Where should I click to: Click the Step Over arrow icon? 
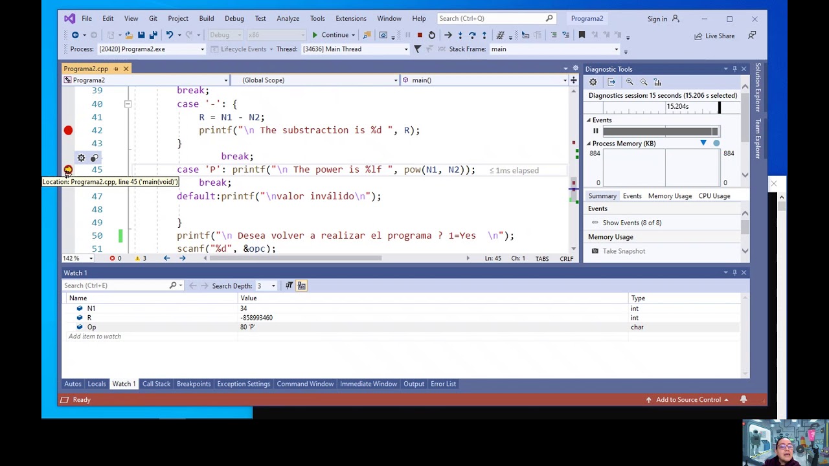pyautogui.click(x=472, y=35)
